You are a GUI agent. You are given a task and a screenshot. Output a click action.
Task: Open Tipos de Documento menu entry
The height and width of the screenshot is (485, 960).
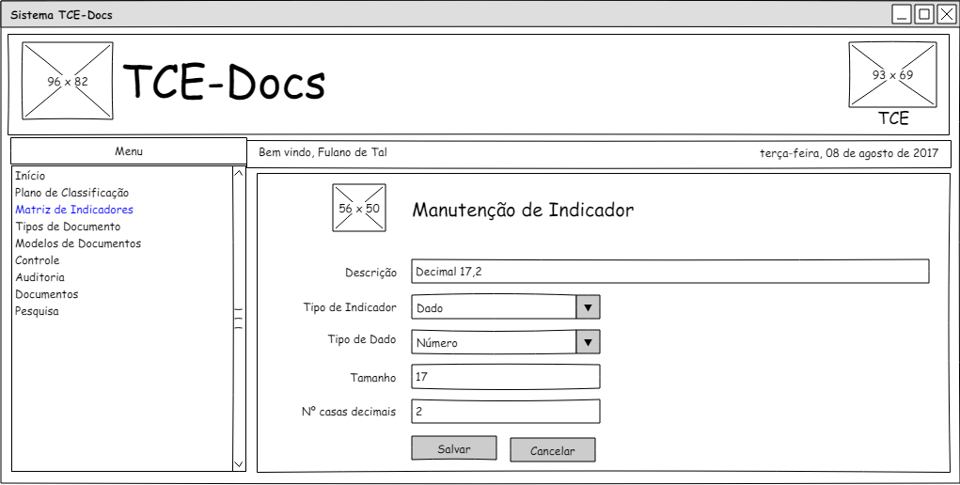click(68, 227)
